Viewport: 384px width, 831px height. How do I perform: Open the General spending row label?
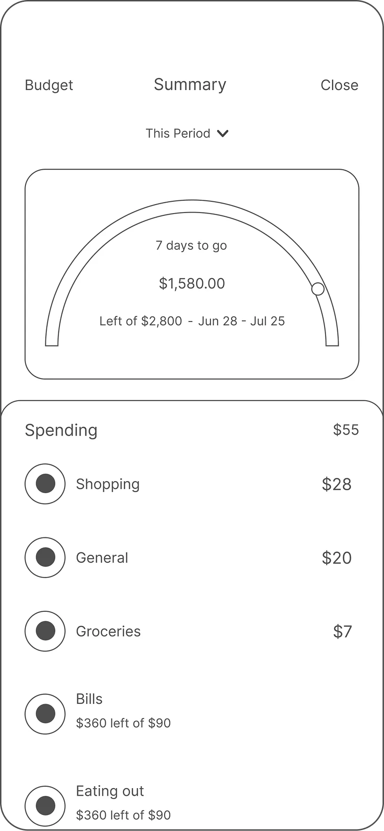click(102, 558)
